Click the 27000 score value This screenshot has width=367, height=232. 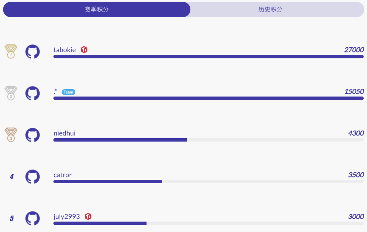pos(354,50)
